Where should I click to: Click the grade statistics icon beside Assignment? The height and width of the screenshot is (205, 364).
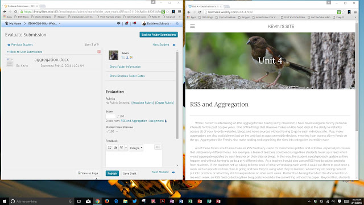coord(166,121)
